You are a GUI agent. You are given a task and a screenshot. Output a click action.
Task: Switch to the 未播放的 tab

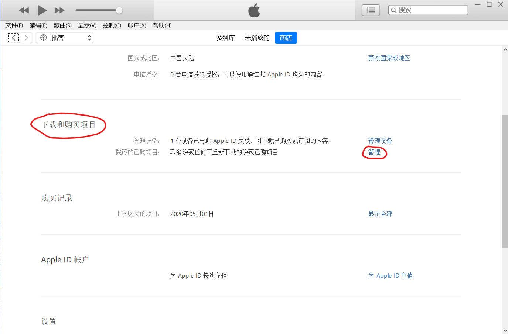pyautogui.click(x=257, y=38)
